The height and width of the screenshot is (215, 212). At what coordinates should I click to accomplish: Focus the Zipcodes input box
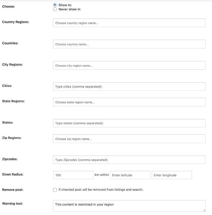click(x=129, y=160)
